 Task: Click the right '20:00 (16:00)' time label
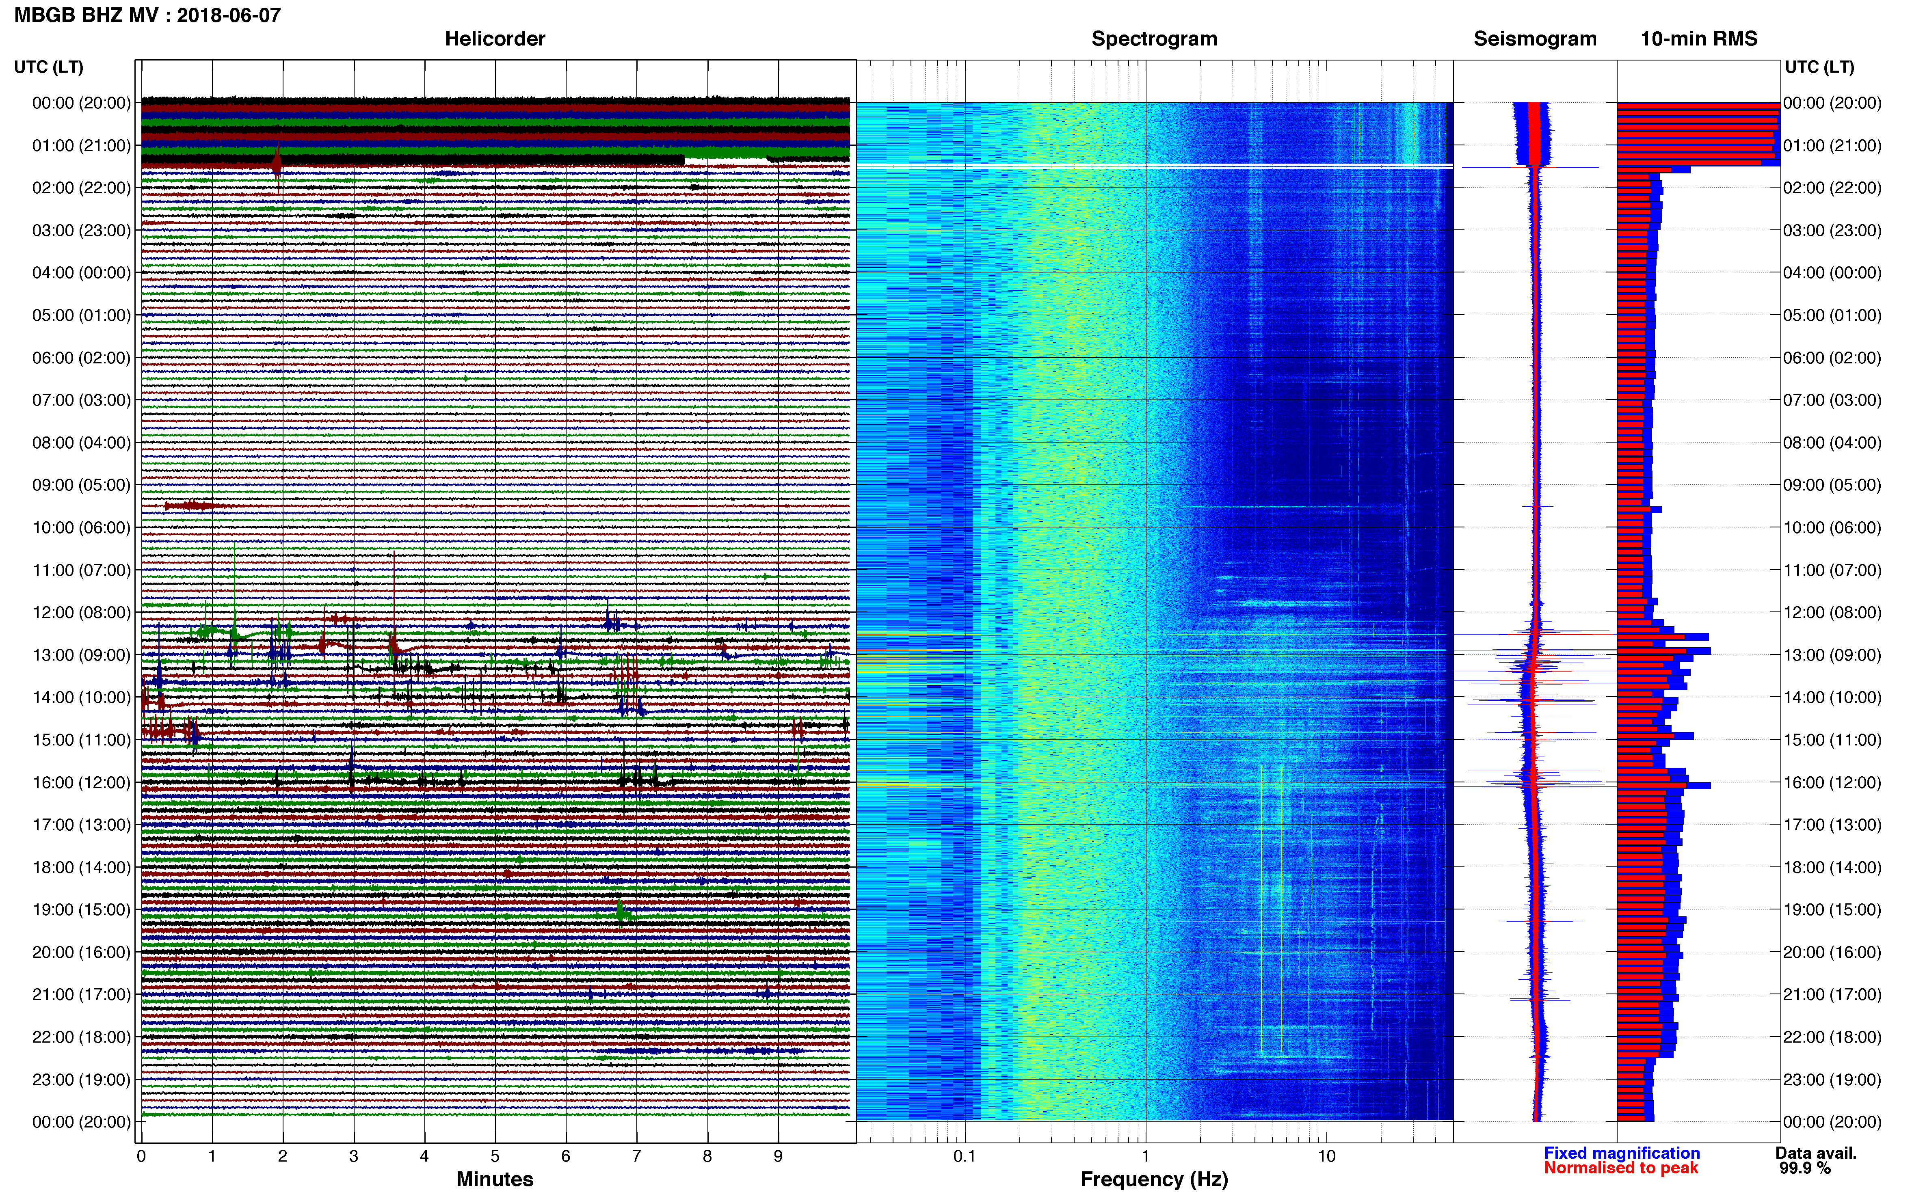pyautogui.click(x=1832, y=952)
